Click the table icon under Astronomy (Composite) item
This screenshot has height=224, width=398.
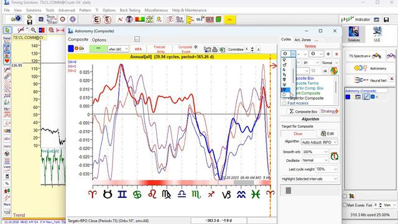[x=358, y=97]
